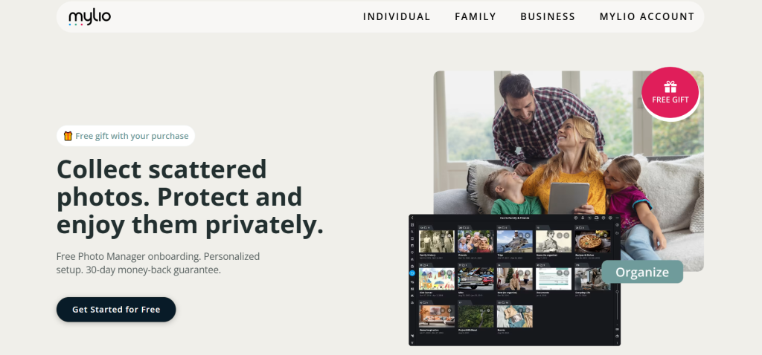Click the Get Started for Free button

tap(116, 310)
